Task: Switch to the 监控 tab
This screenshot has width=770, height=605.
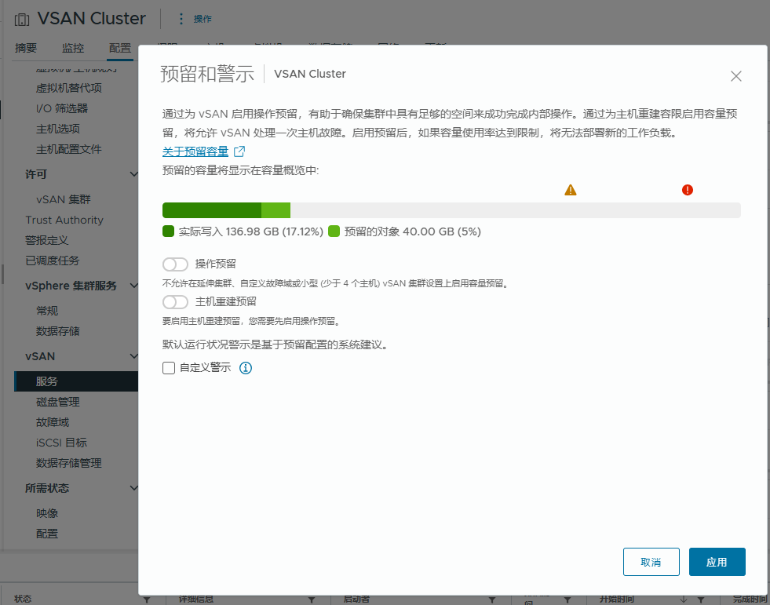Action: (73, 48)
